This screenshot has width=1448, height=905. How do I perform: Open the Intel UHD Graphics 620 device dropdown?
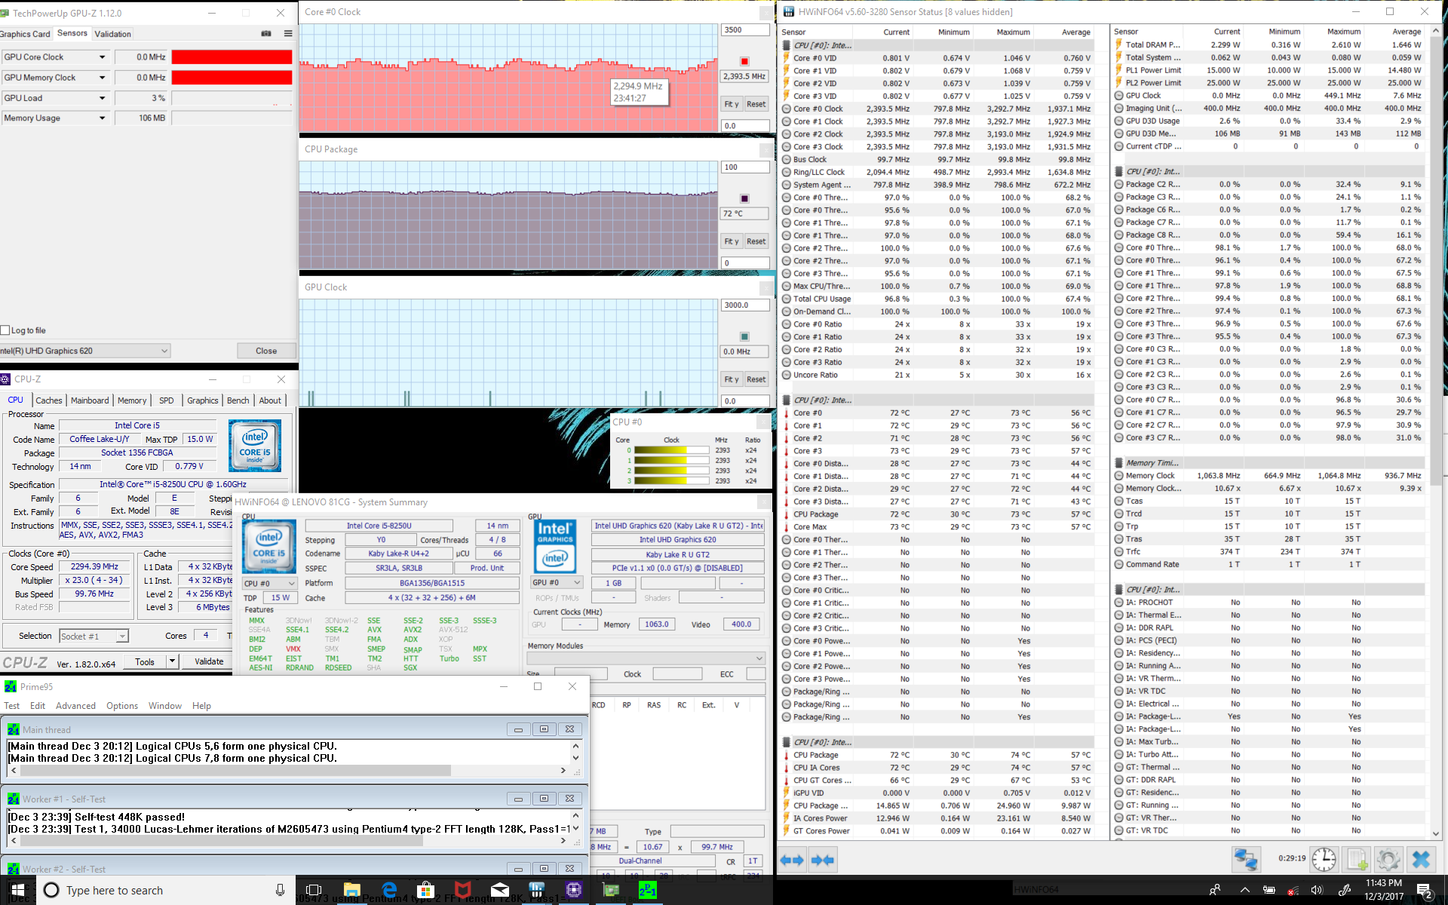164,351
